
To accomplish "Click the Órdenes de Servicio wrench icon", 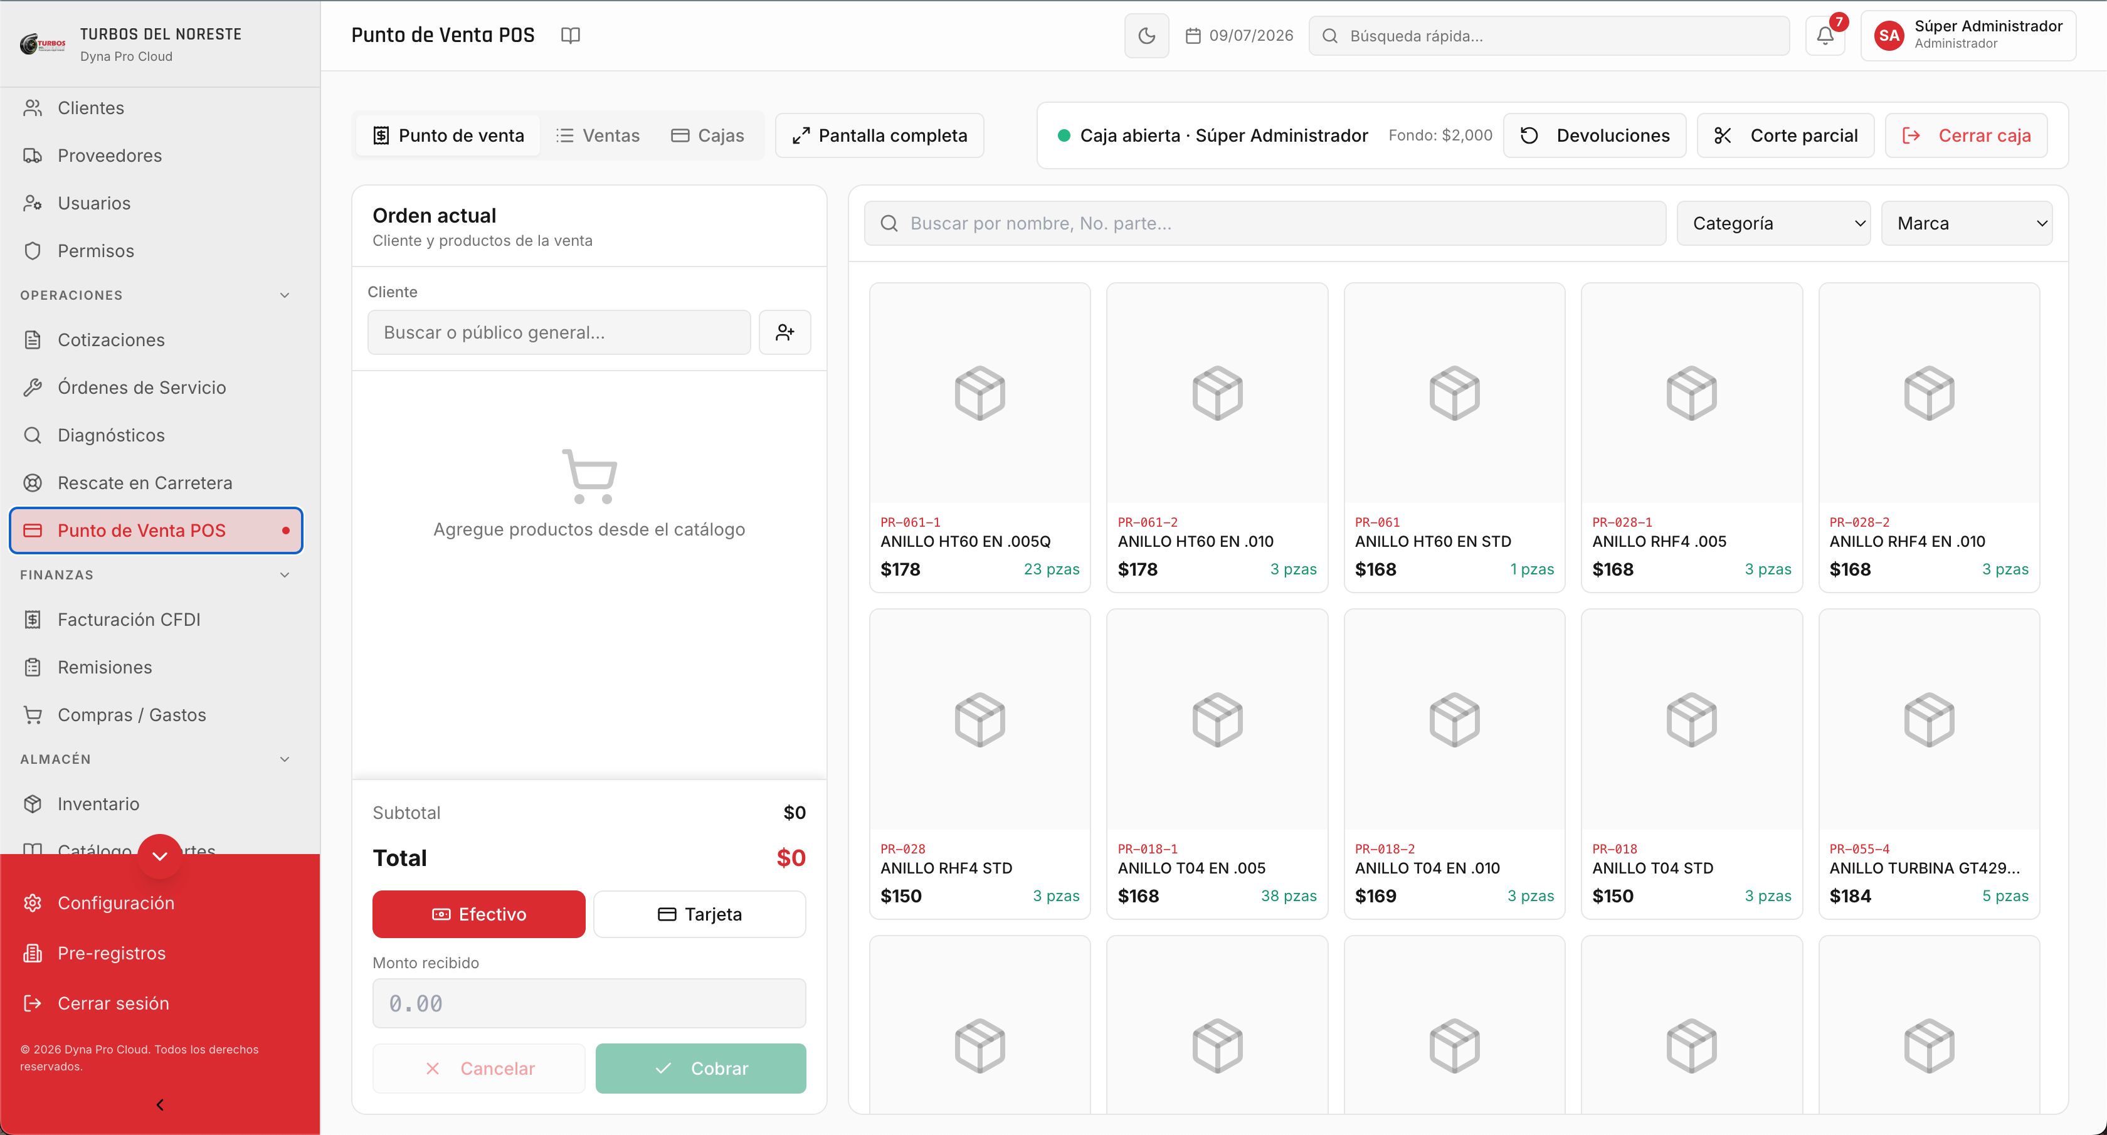I will (x=33, y=388).
